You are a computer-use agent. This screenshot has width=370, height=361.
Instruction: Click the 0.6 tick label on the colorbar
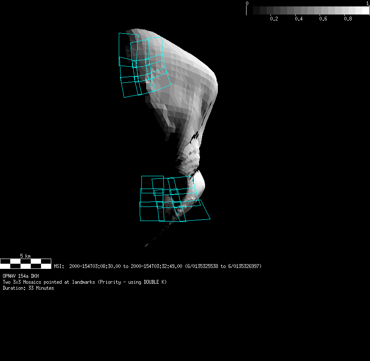coord(323,19)
